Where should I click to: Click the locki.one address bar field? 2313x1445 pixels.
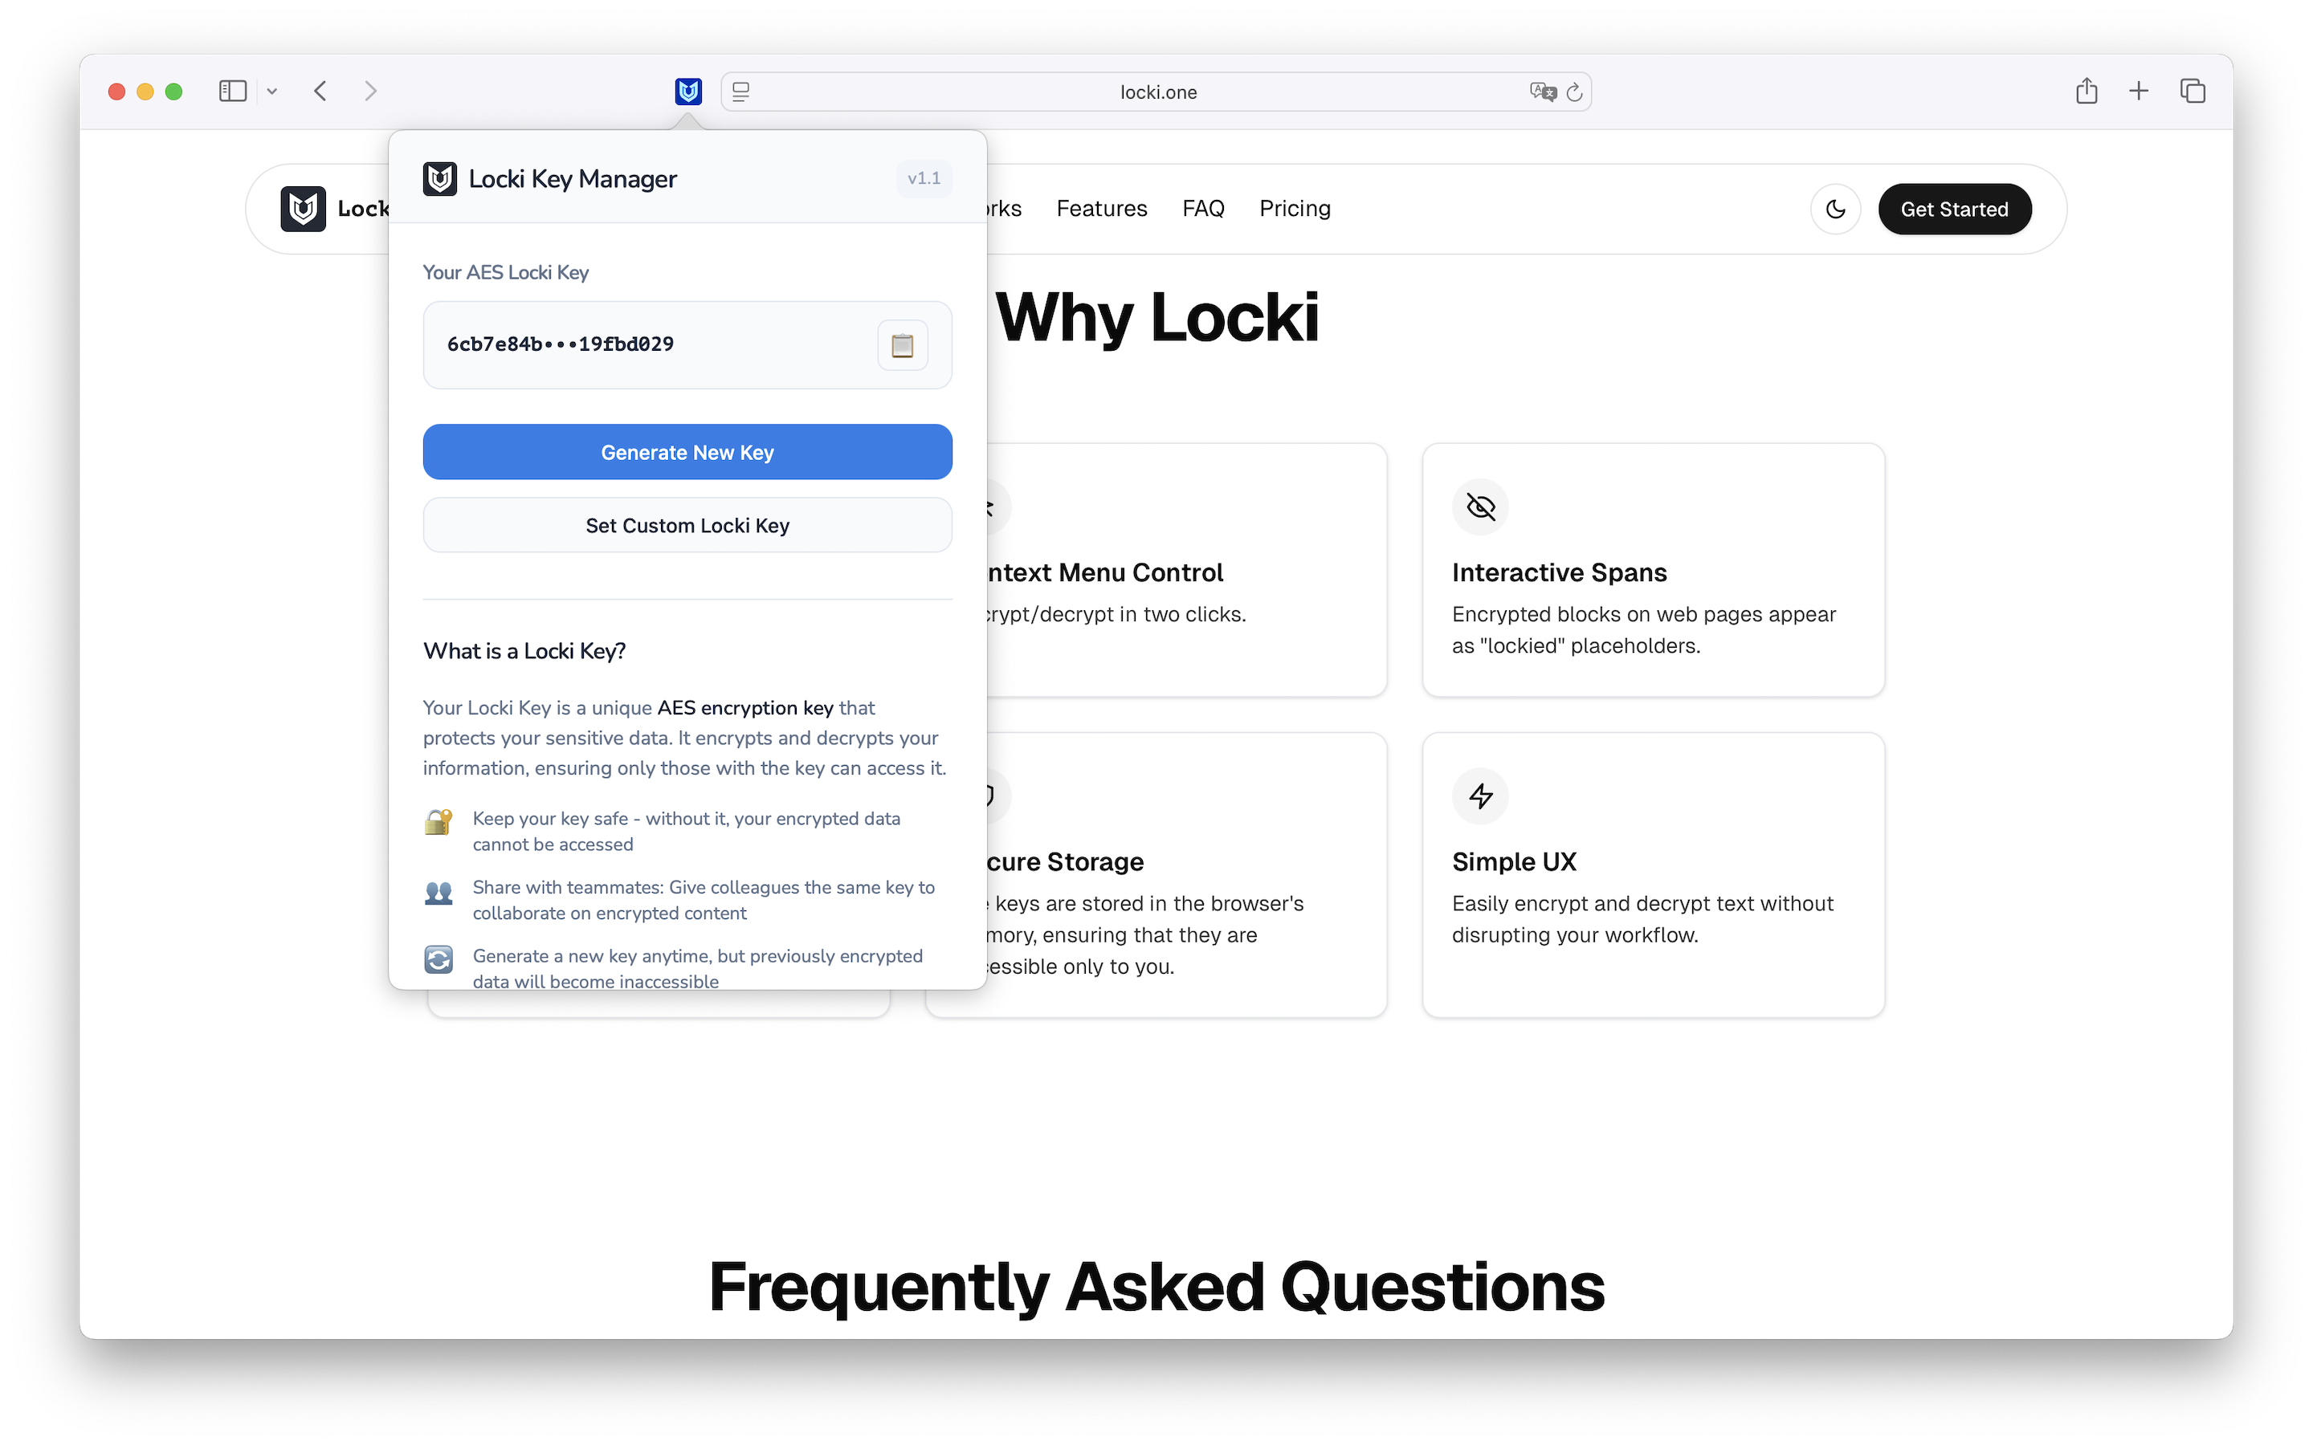1156,92
